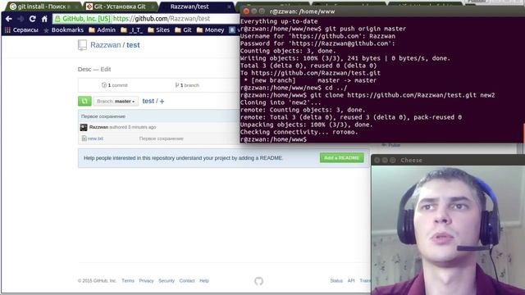Click the GitHub Octocat footer logo
The height and width of the screenshot is (295, 525).
[259, 281]
